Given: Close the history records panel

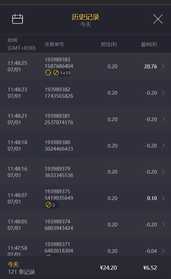Looking at the screenshot, I should coord(158,19).
